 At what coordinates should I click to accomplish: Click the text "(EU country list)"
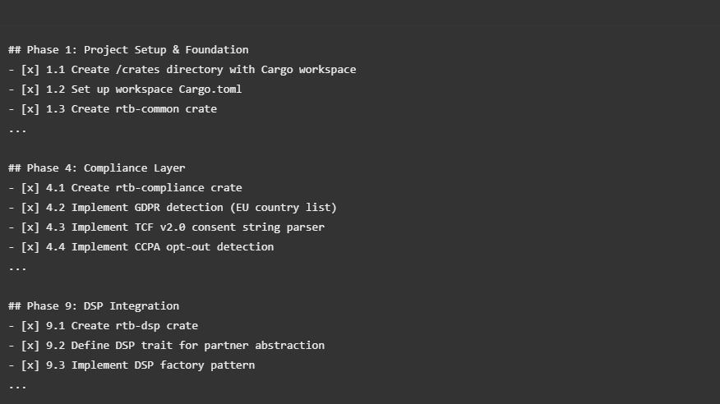284,208
